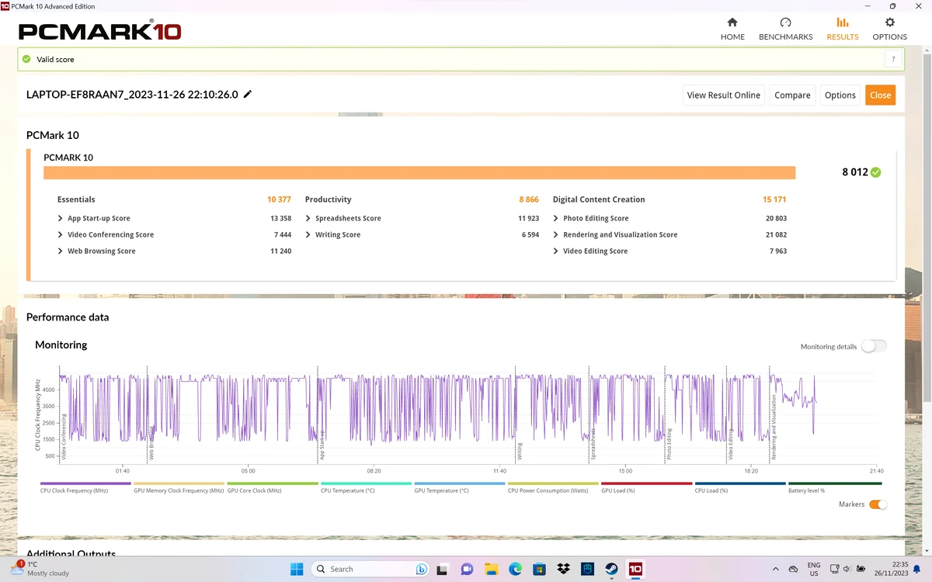
Task: Close the result with orange Close button
Action: 880,95
